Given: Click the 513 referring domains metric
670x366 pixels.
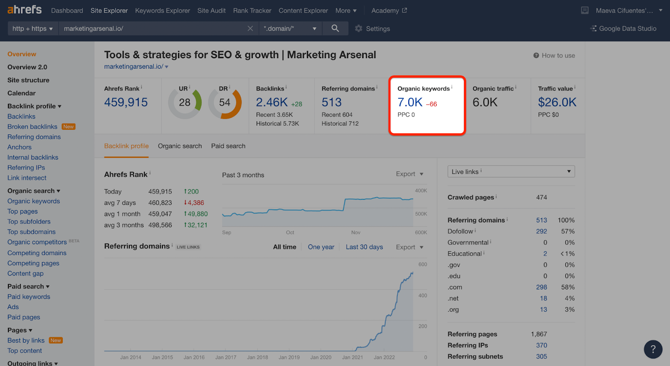Looking at the screenshot, I should pyautogui.click(x=332, y=102).
